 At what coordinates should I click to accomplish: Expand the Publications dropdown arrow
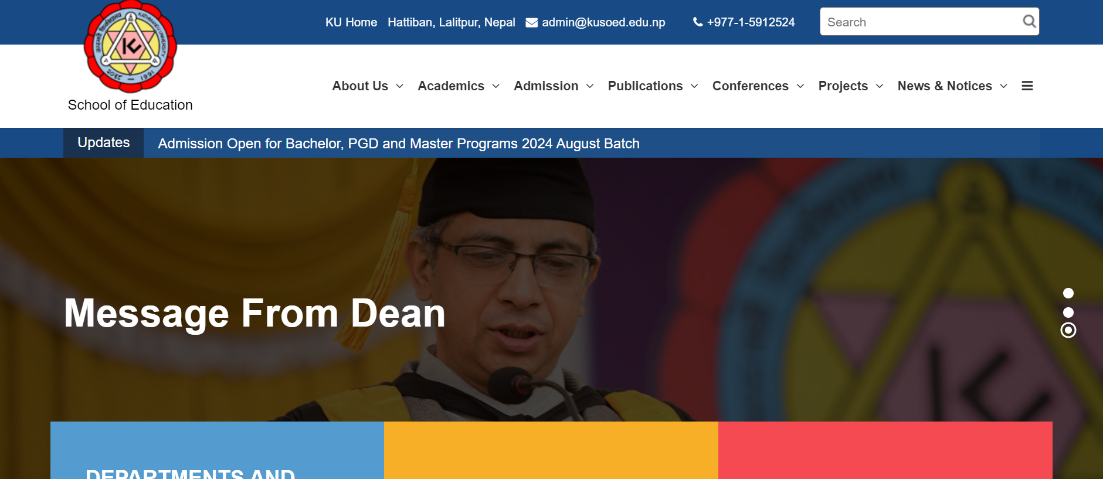(694, 86)
